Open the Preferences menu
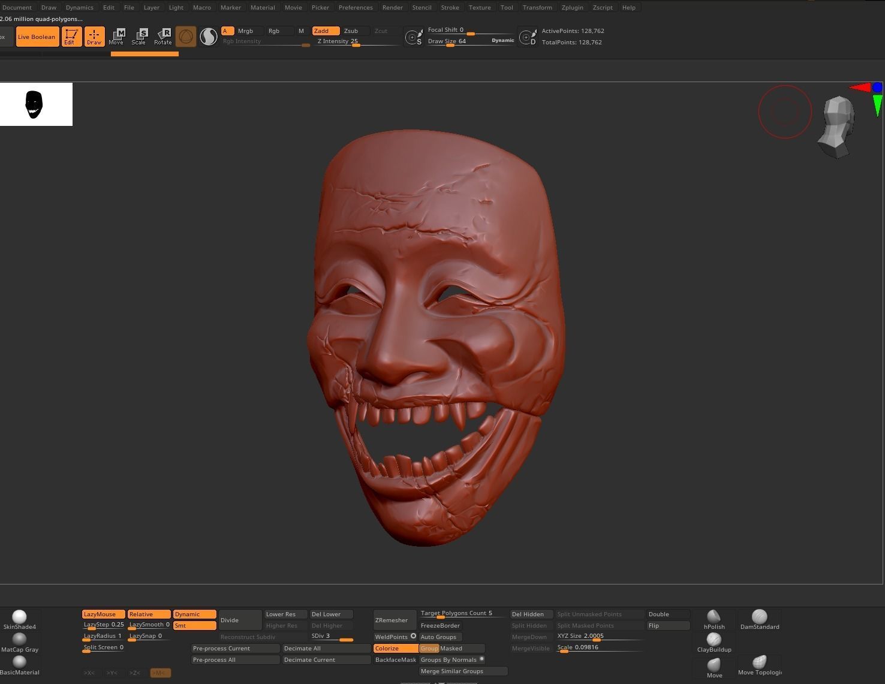This screenshot has height=684, width=885. 356,7
